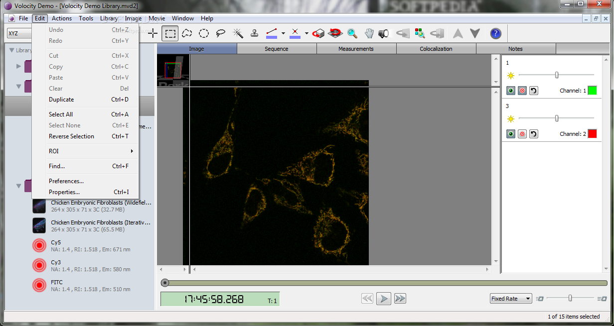Image resolution: width=614 pixels, height=326 pixels.
Task: Choose Select All from Edit menu
Action: 85,114
